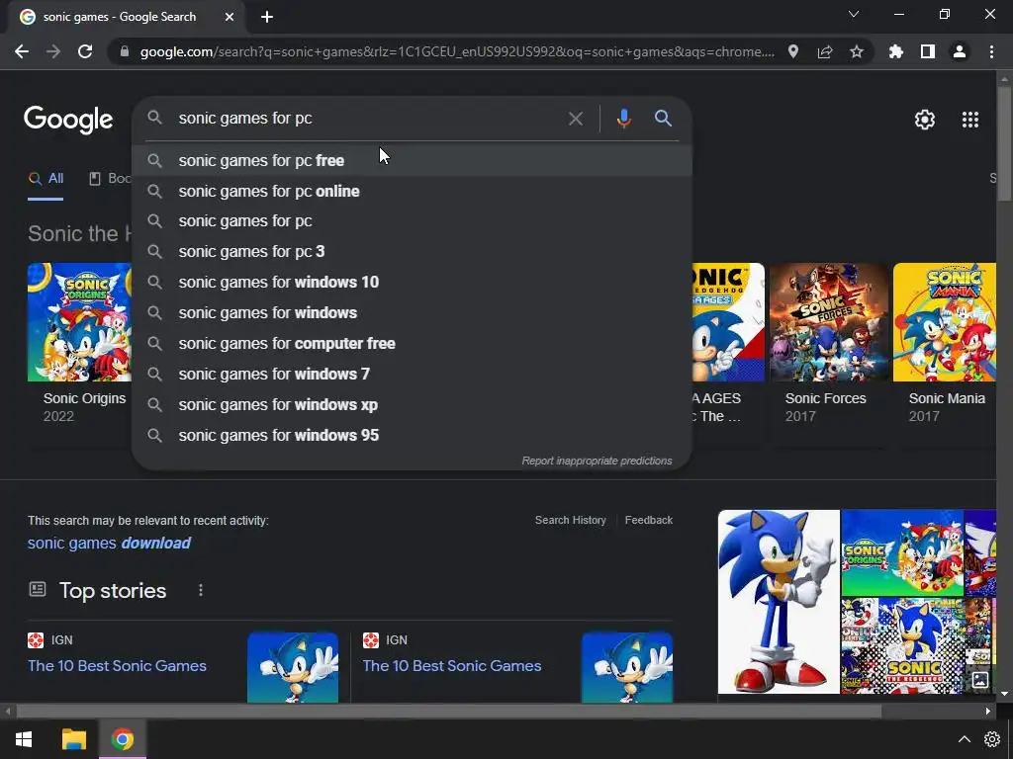This screenshot has height=759, width=1013.
Task: Open Google quick settings gear
Action: pyautogui.click(x=925, y=120)
